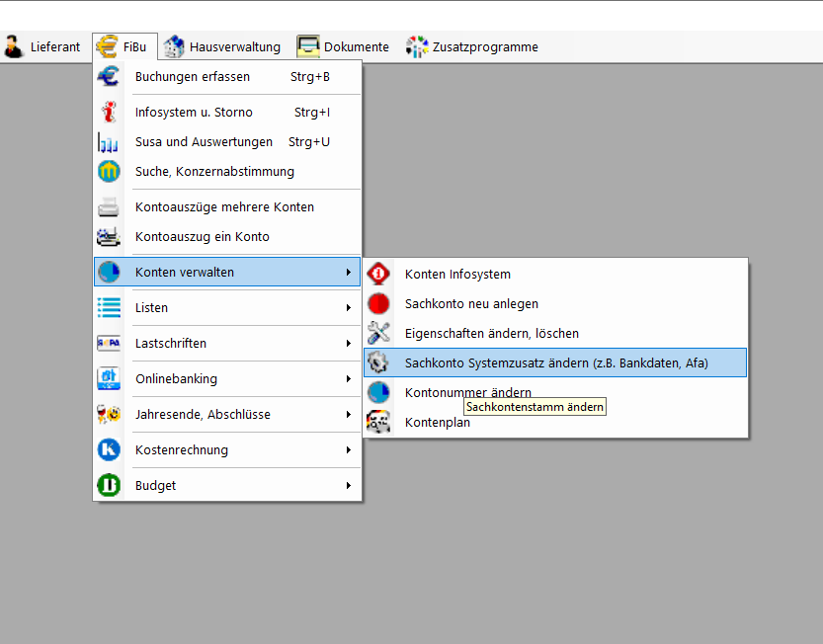Choose Infosystem u. Storno entry
Viewport: 823px width, 644px height.
click(227, 113)
